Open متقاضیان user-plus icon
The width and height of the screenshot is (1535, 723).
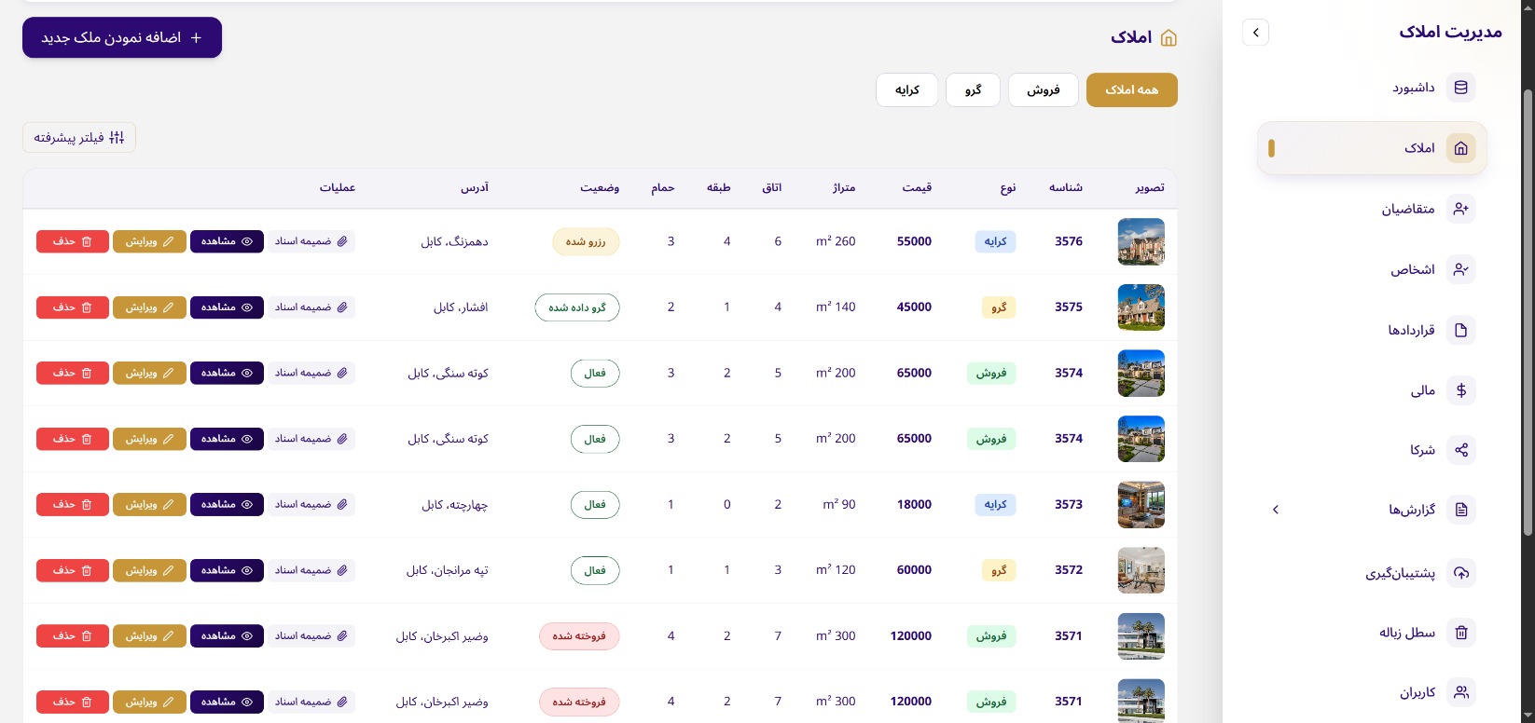tap(1460, 209)
